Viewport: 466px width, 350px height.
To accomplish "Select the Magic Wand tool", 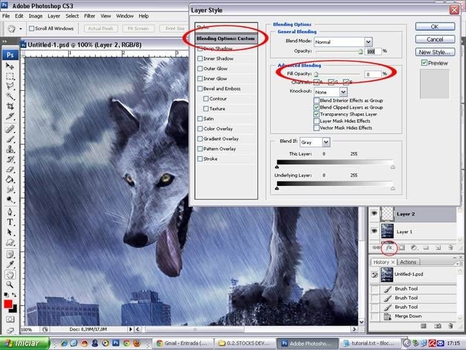I will coord(10,97).
